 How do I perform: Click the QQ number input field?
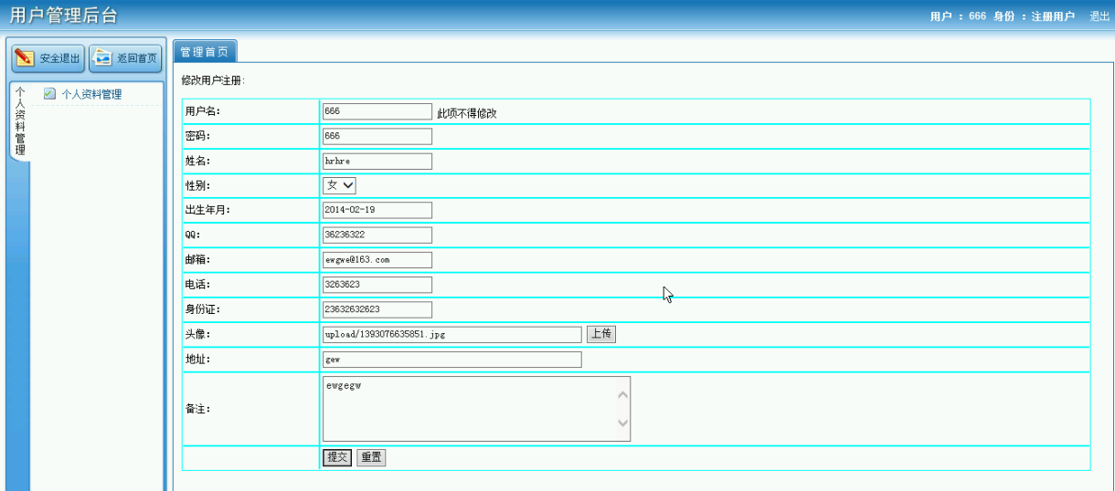pos(377,235)
